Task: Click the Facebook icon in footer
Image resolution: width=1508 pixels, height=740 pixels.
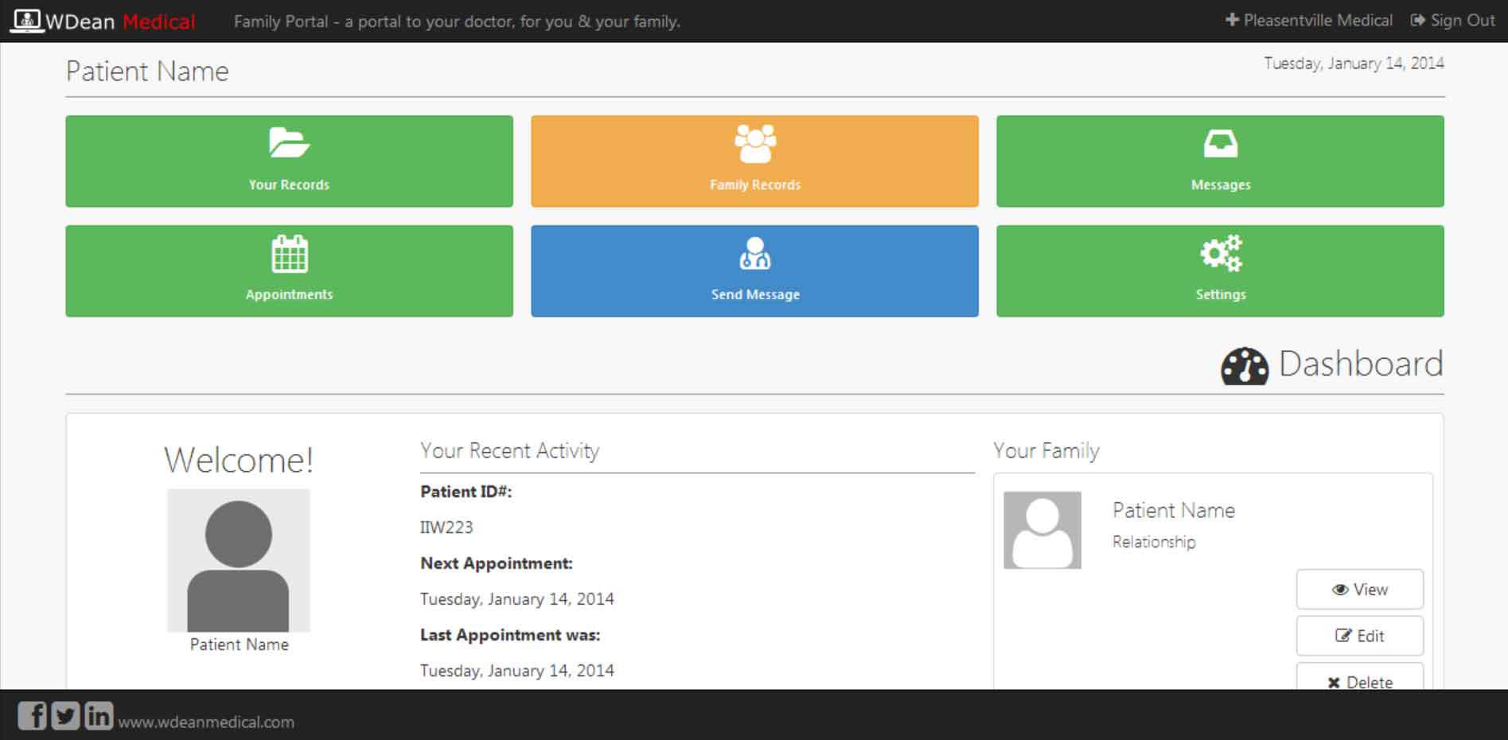Action: click(x=32, y=715)
